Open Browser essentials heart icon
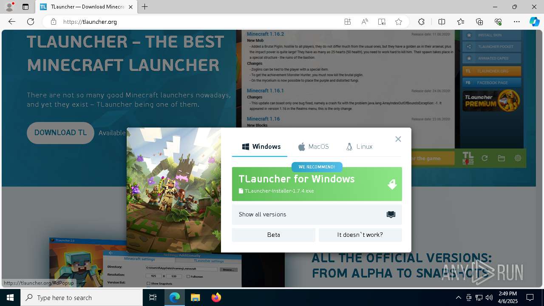This screenshot has height=306, width=544. [498, 22]
